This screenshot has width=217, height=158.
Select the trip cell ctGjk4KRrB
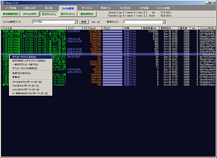coord(73,32)
